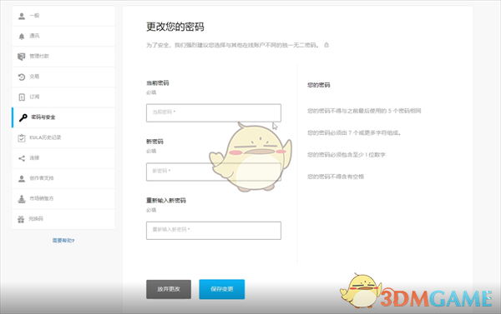Click the 放弃更改 button
This screenshot has width=501, height=314.
(169, 289)
